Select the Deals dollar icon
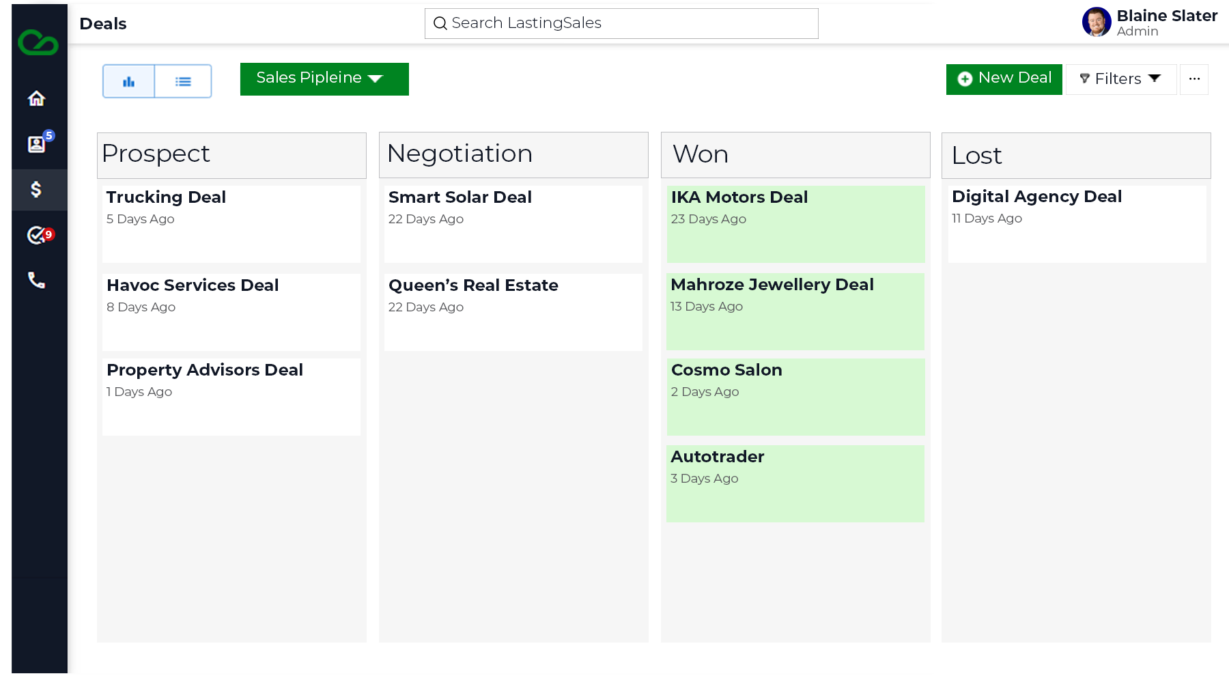This screenshot has height=676, width=1229. pyautogui.click(x=36, y=189)
